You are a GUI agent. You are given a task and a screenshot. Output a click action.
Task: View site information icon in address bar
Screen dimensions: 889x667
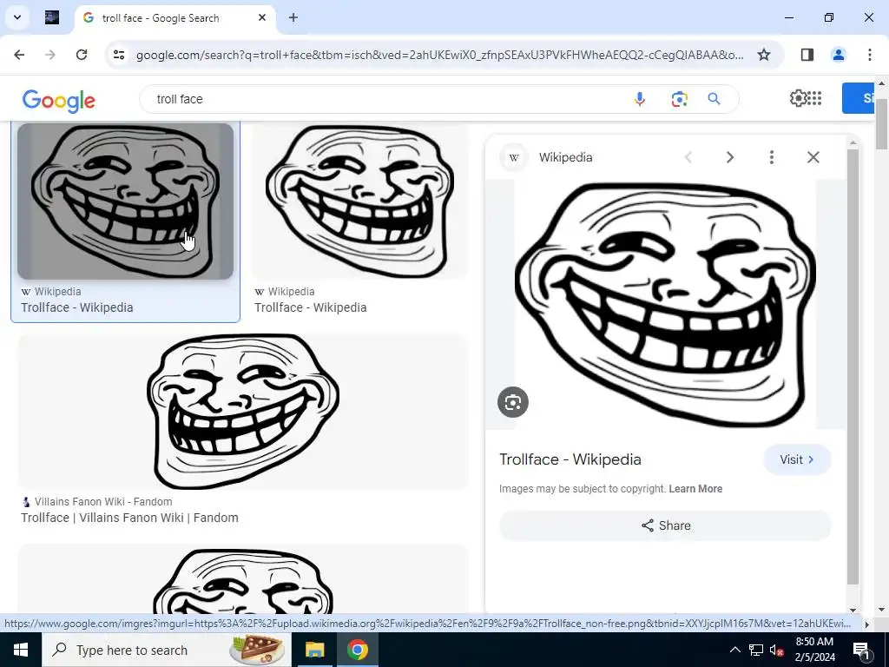(118, 55)
